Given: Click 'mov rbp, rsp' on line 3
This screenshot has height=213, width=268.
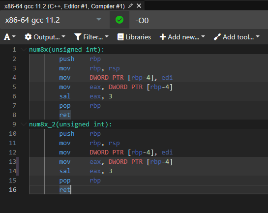Looking at the screenshot, I should pyautogui.click(x=89, y=68).
